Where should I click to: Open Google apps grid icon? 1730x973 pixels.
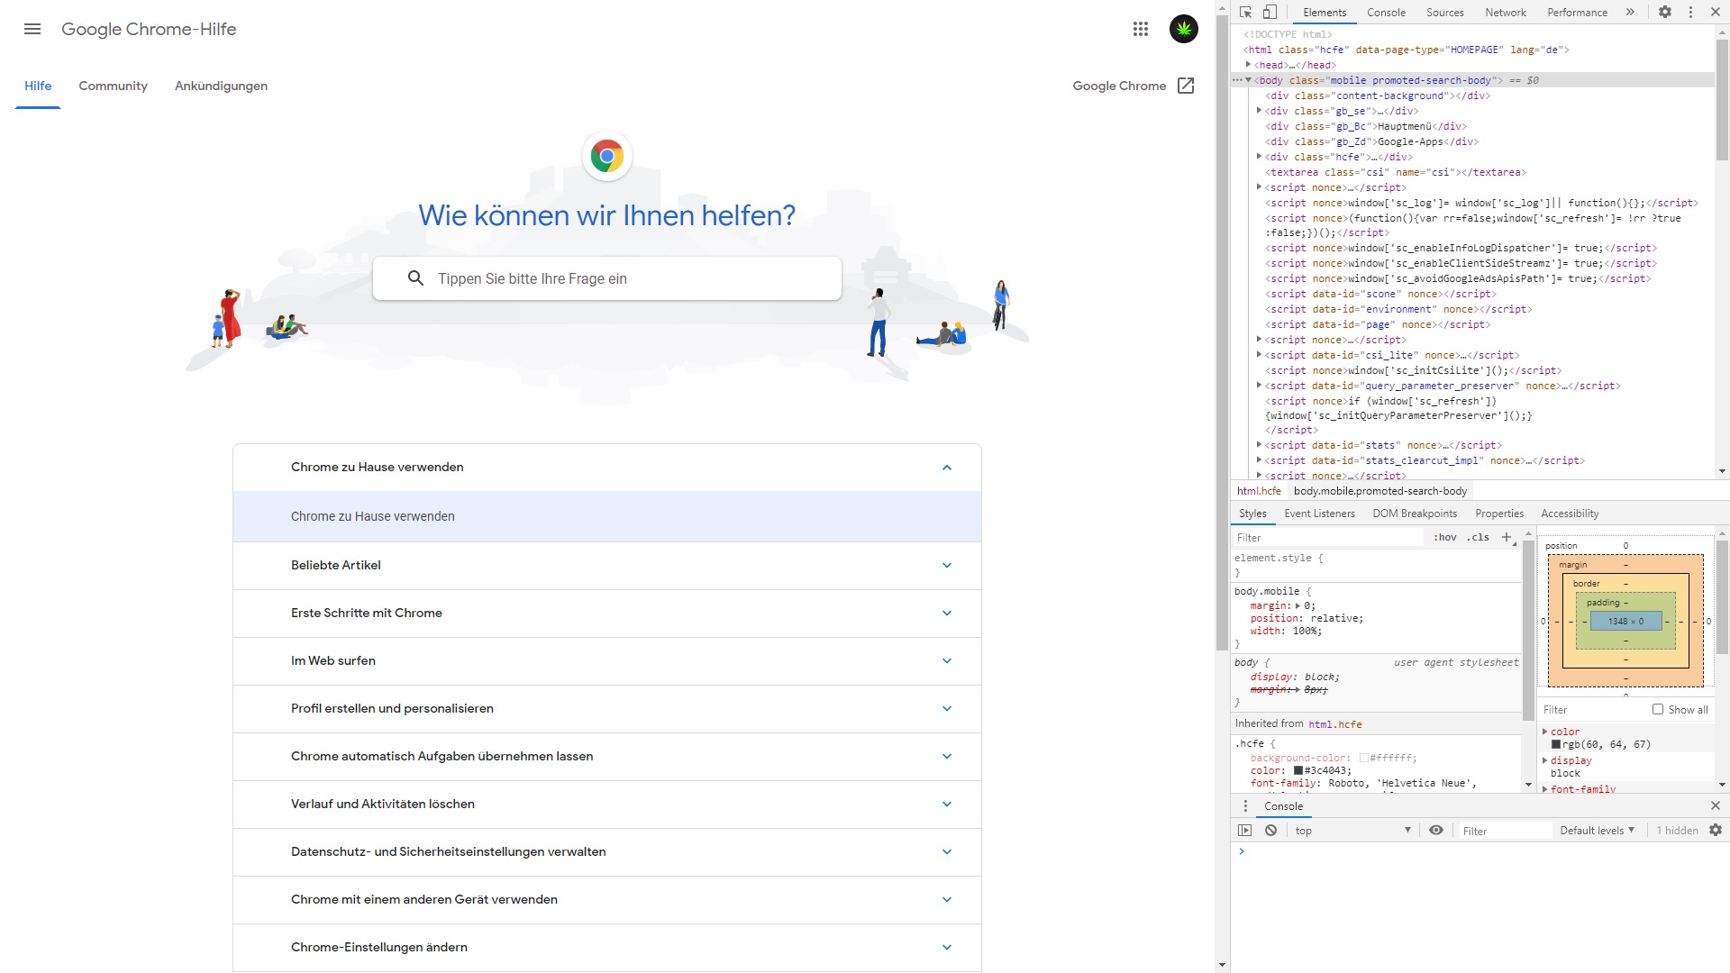[x=1141, y=29]
